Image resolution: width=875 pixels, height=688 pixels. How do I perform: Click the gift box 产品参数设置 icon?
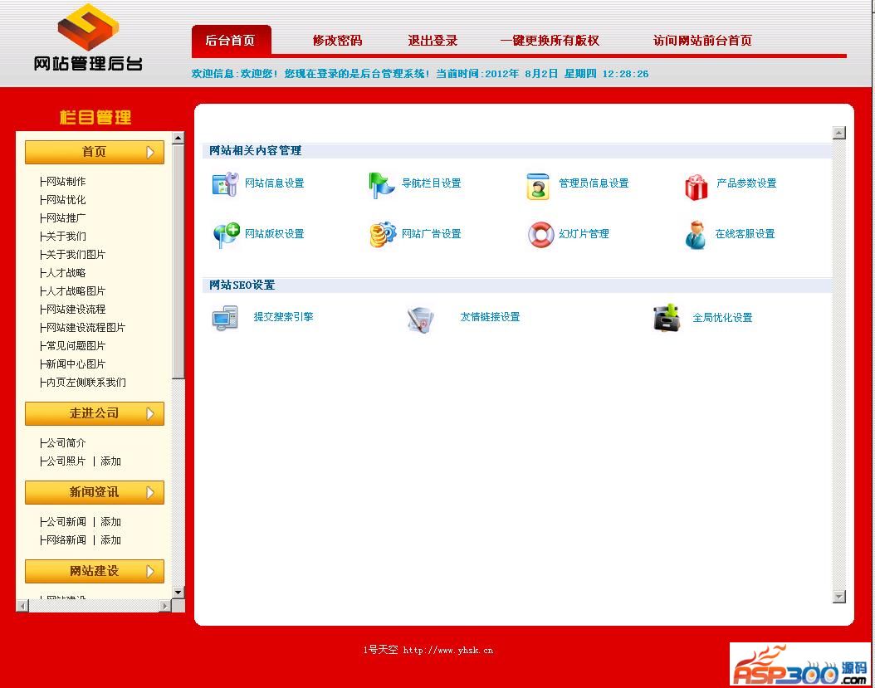coord(696,187)
